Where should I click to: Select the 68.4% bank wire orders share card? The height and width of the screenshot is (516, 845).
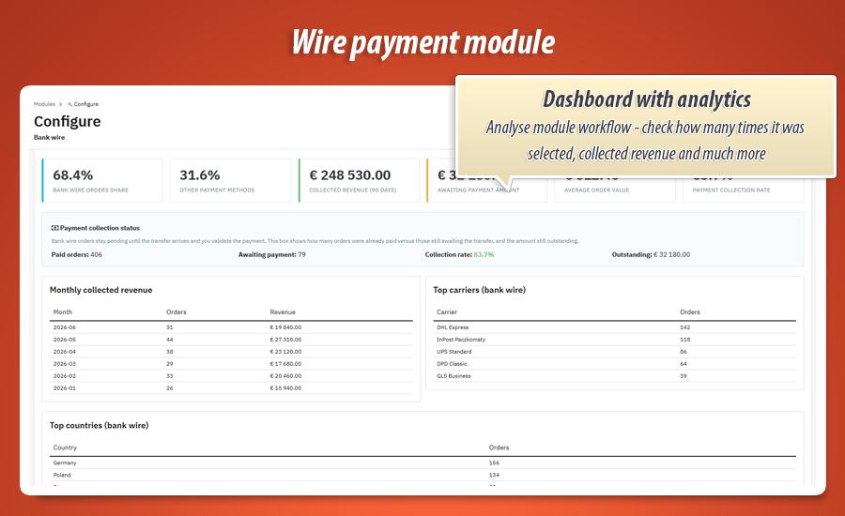coord(102,180)
